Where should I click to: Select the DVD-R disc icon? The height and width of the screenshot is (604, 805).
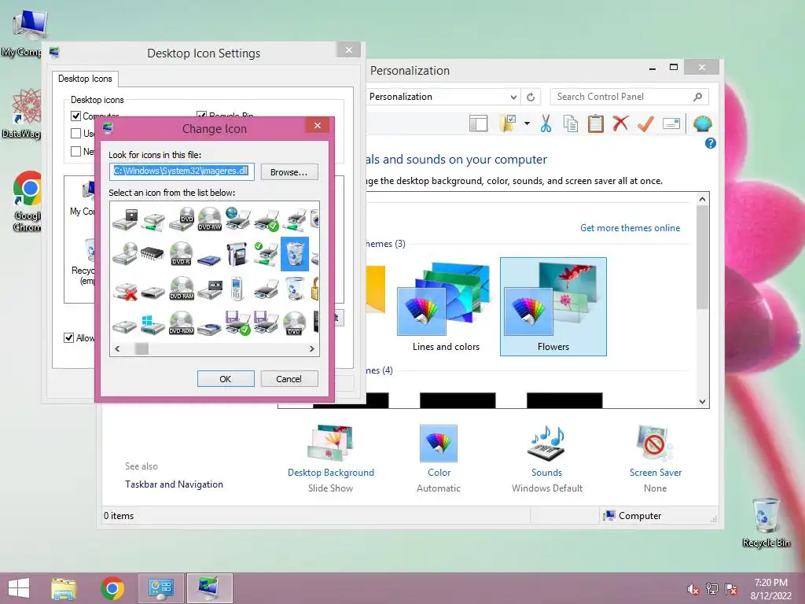(x=182, y=253)
